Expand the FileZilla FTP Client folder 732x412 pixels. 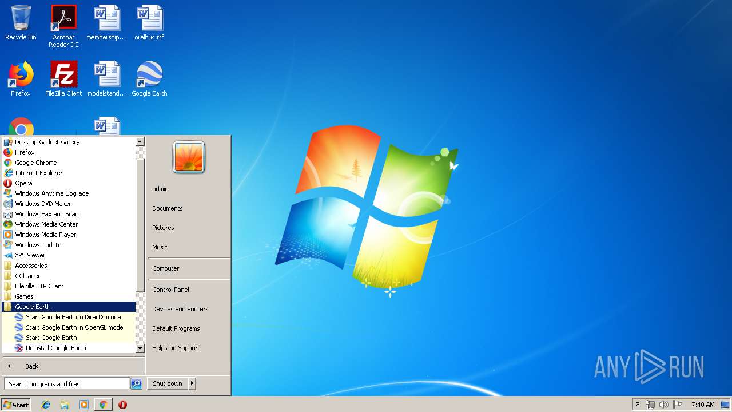click(69, 286)
